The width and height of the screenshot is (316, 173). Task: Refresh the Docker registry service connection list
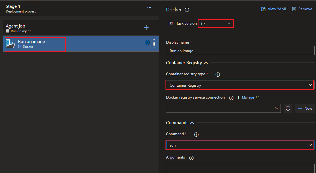click(x=288, y=108)
